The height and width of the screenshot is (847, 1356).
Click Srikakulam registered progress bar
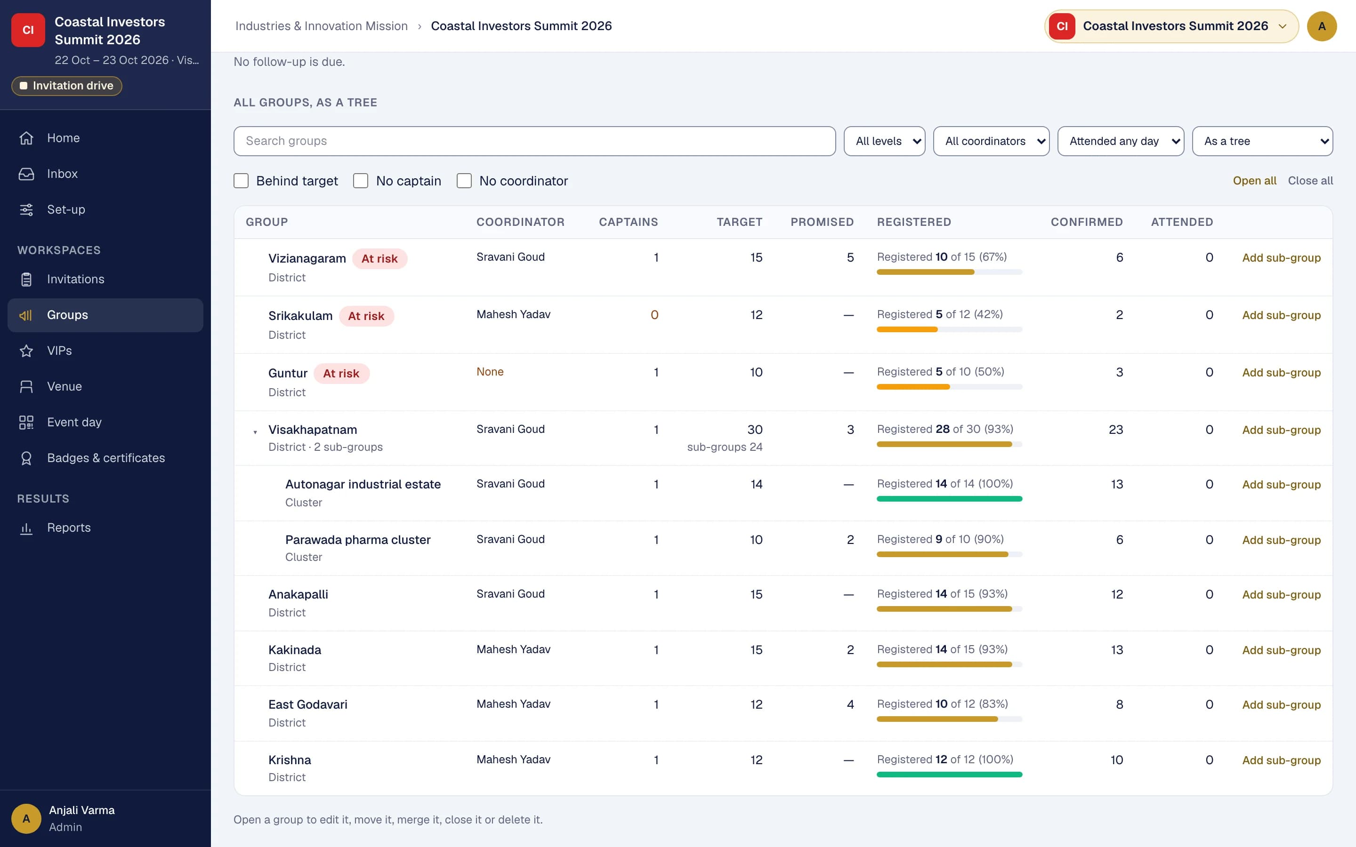tap(949, 329)
